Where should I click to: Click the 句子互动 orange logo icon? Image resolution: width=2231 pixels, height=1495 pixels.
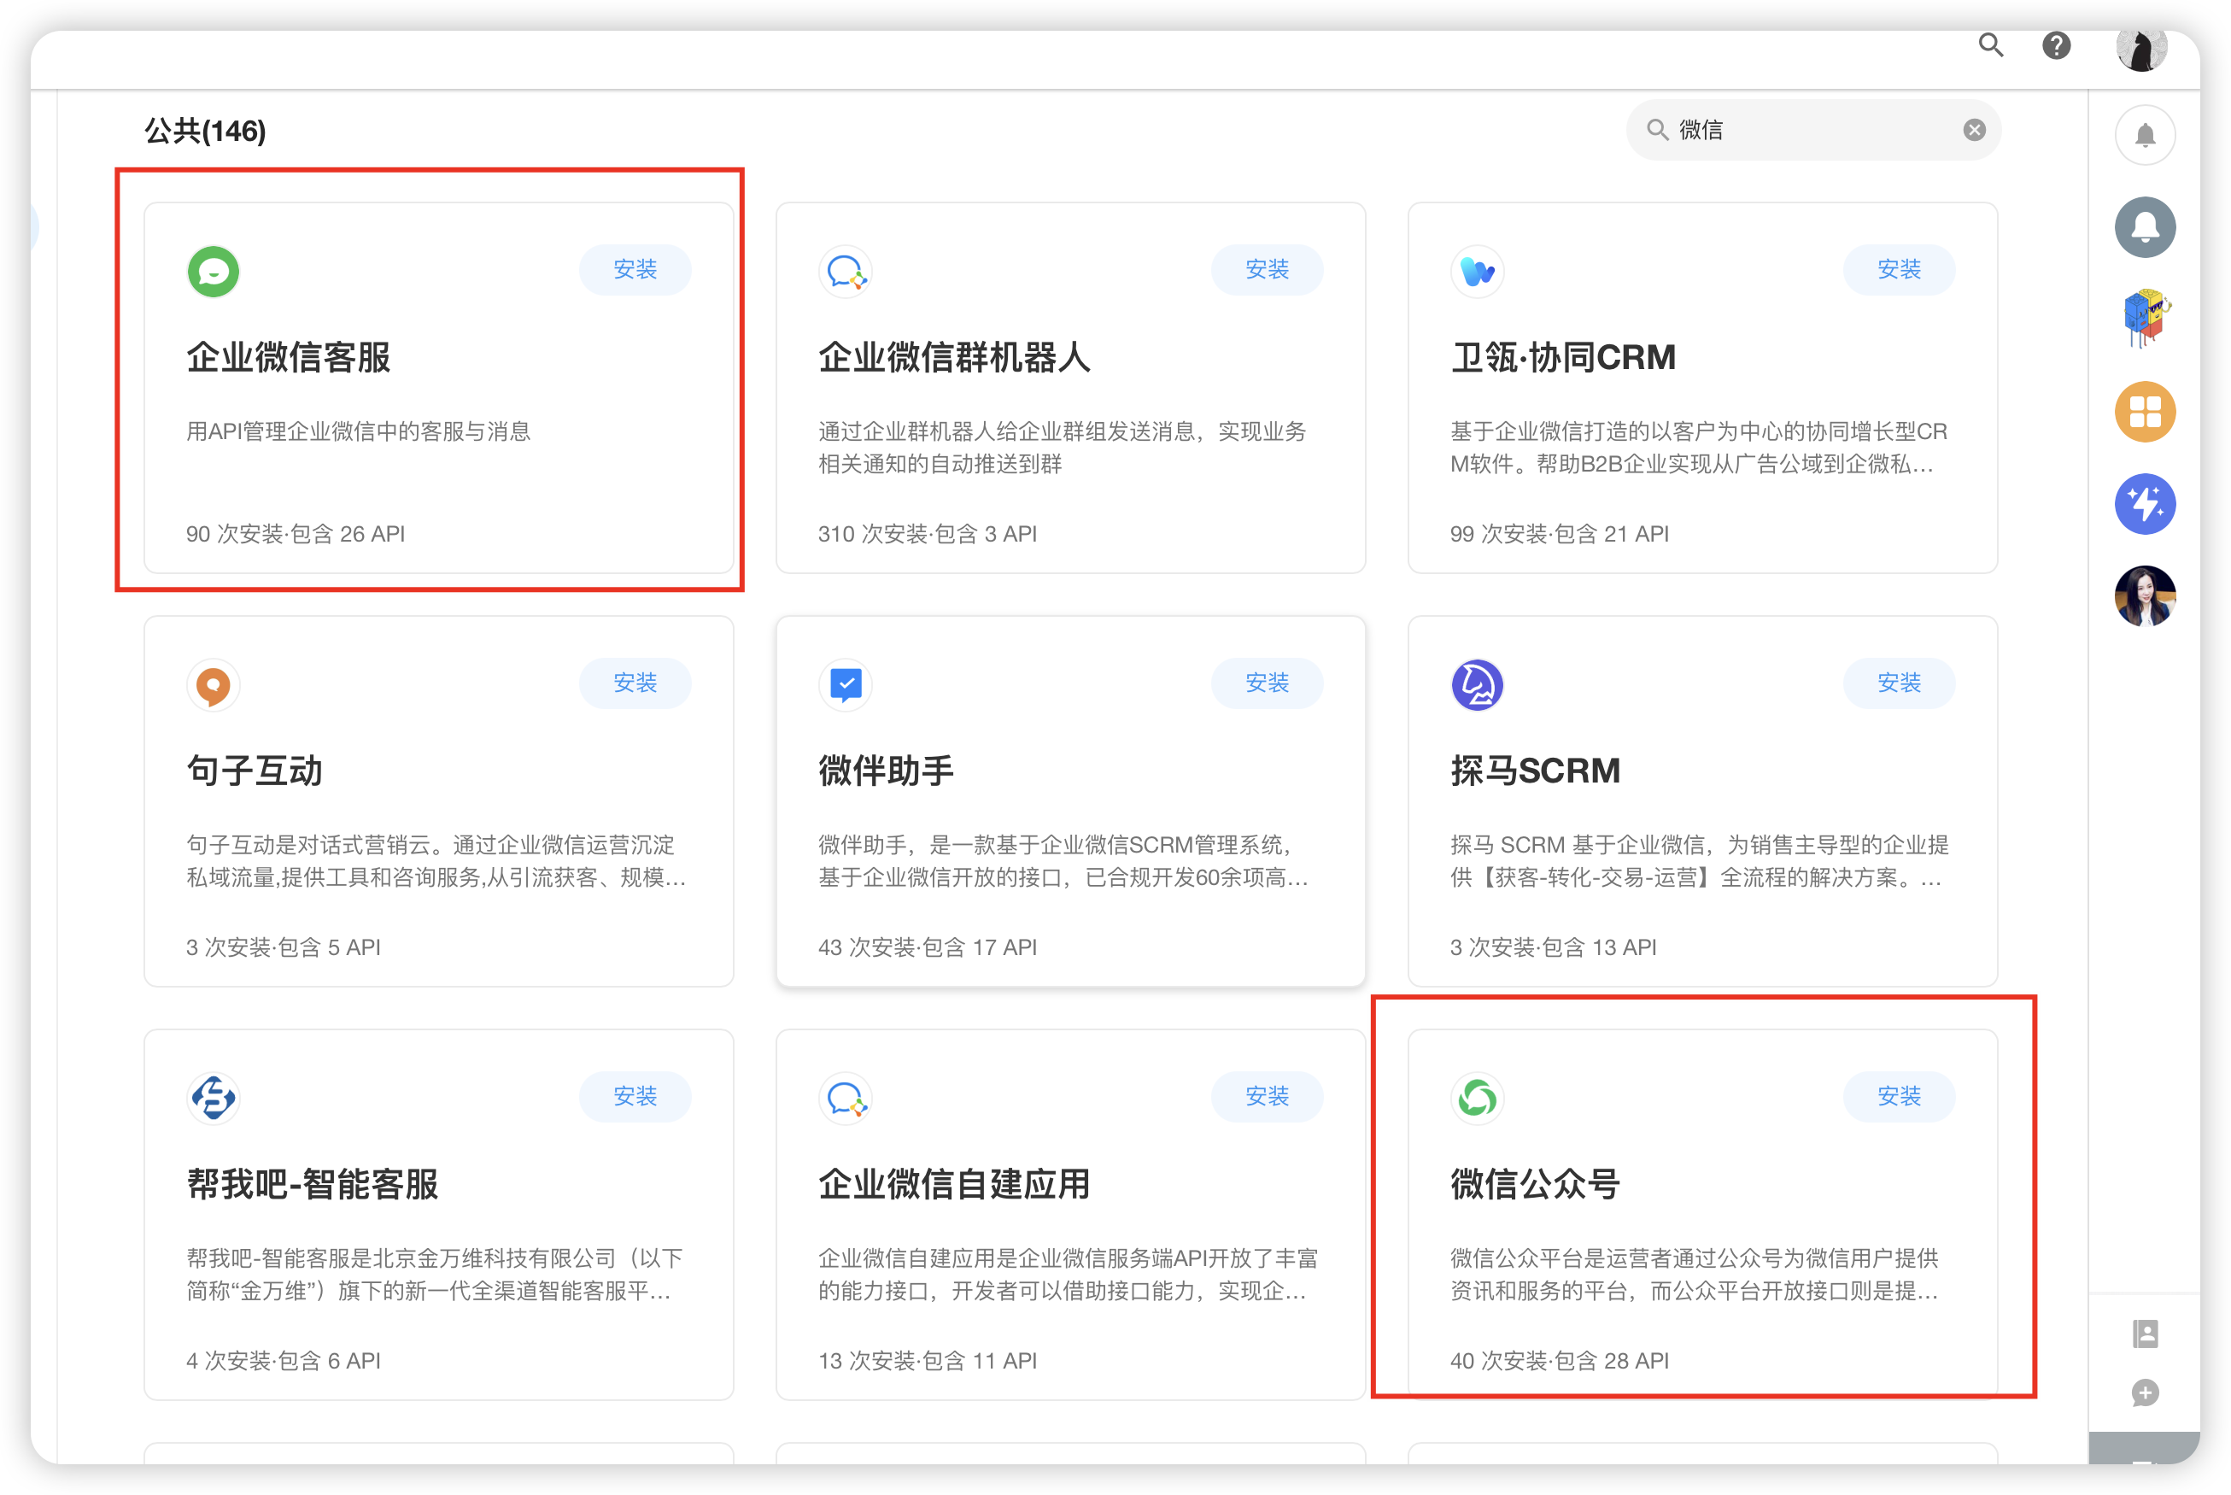(213, 684)
